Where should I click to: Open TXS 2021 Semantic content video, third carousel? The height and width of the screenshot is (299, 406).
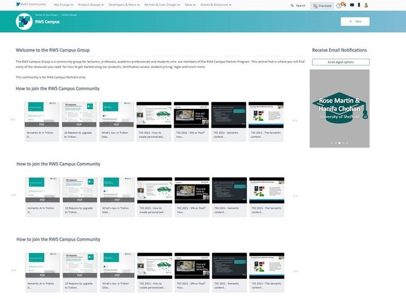point(230,272)
